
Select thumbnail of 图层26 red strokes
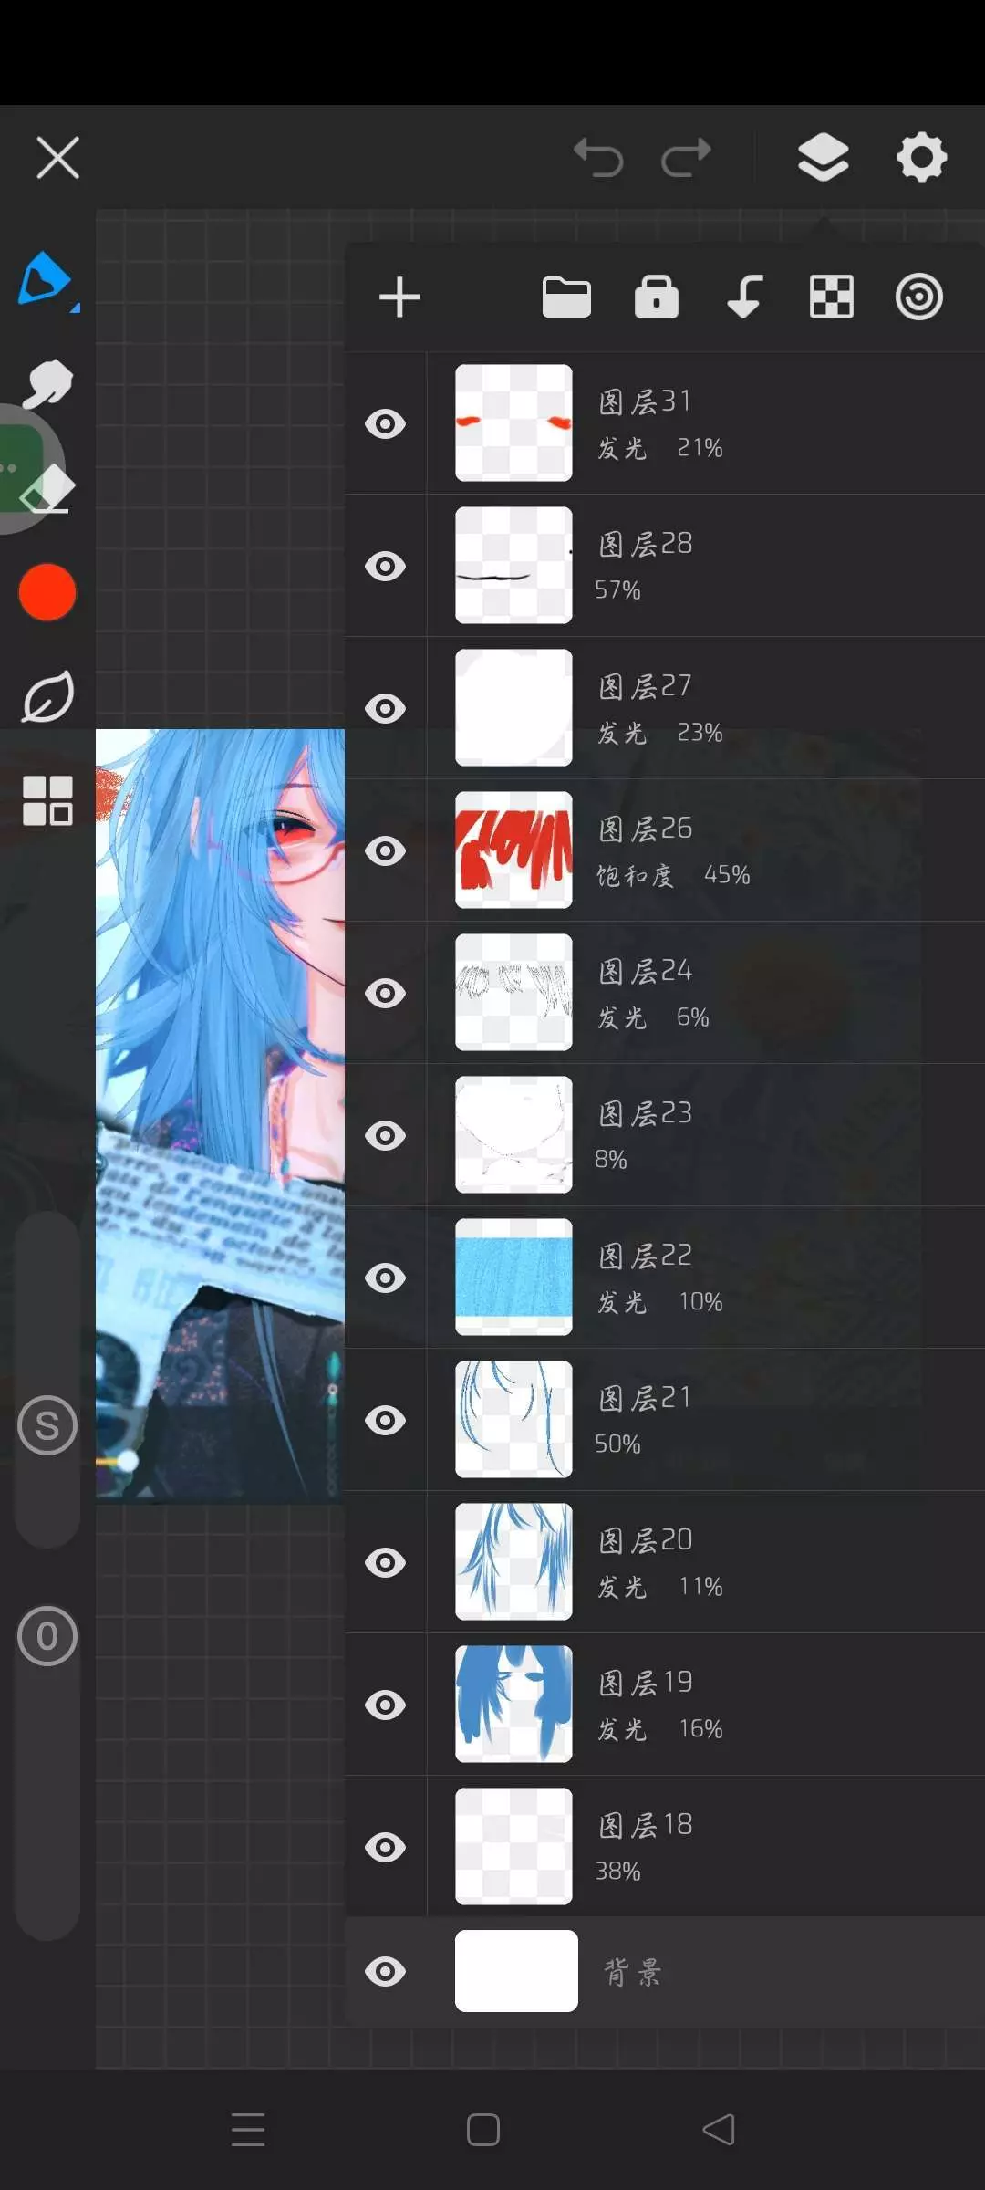pos(513,850)
